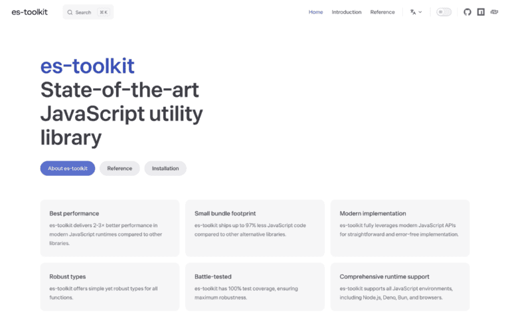Click the Installation button
Screen dimensions: 510x330
click(165, 169)
